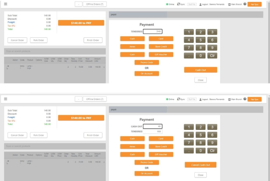Click Close below the Cancel Cash Out button
Image resolution: width=270 pixels, height=181 pixels.
pos(201,175)
